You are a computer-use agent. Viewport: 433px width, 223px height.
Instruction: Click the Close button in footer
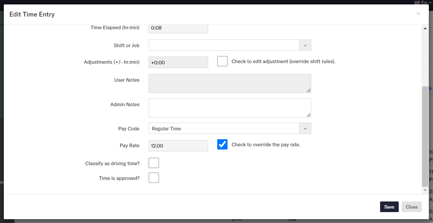tap(411, 207)
